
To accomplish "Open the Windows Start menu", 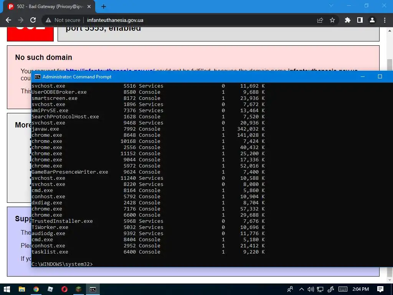I will tap(7, 289).
